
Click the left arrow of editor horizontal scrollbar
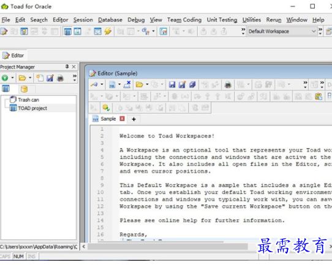pyautogui.click(x=84, y=247)
